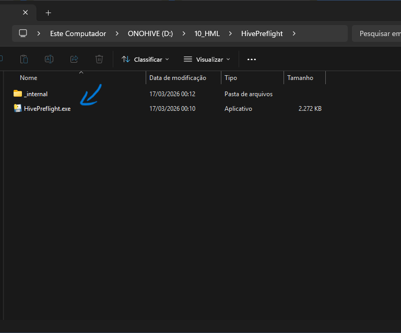Click the paste clipboard icon in toolbar
The image size is (401, 333).
click(x=24, y=60)
